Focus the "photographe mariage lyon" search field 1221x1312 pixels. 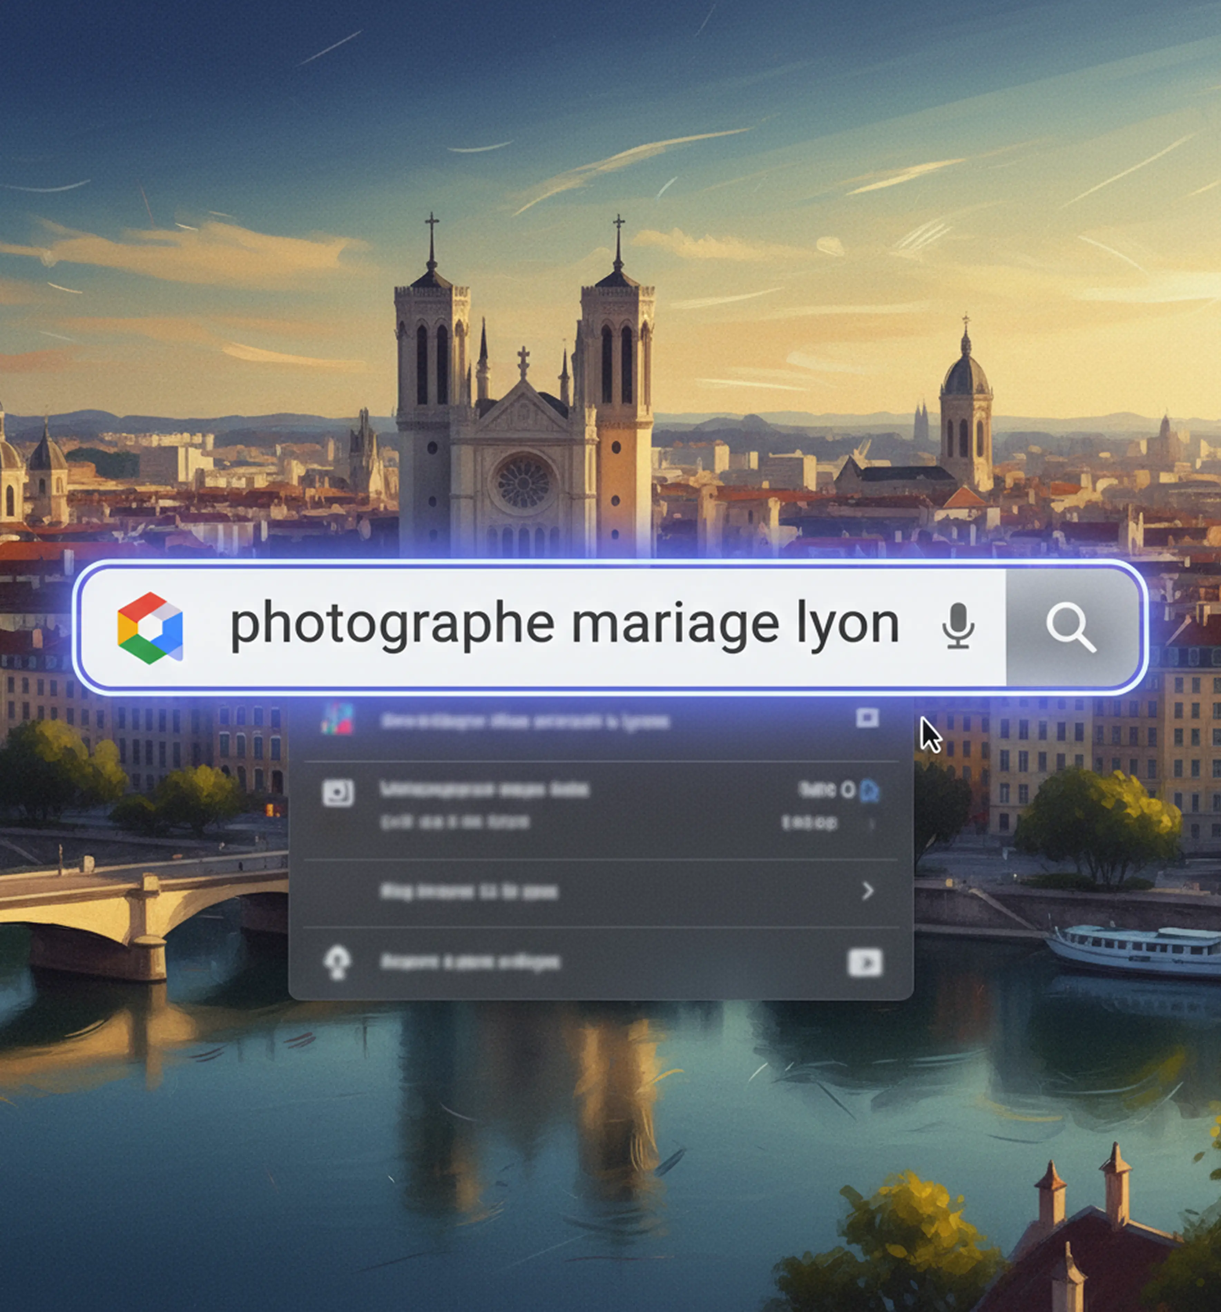(x=564, y=624)
